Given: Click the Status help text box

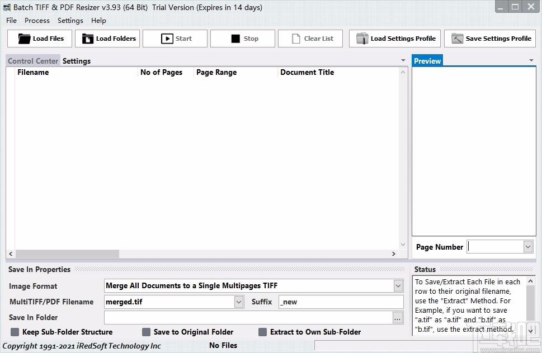Looking at the screenshot, I should click(x=469, y=306).
